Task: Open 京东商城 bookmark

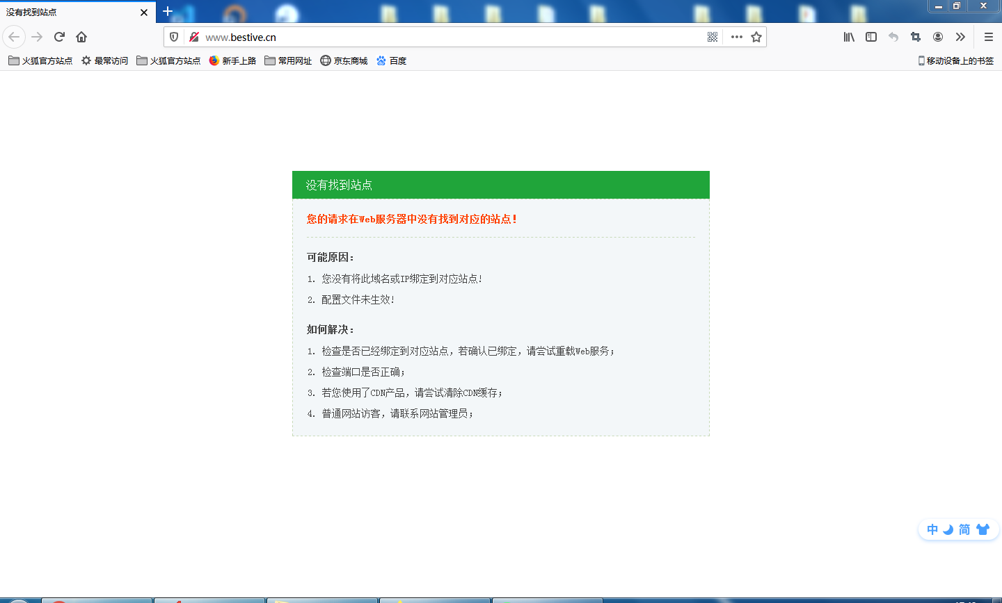Action: (344, 60)
